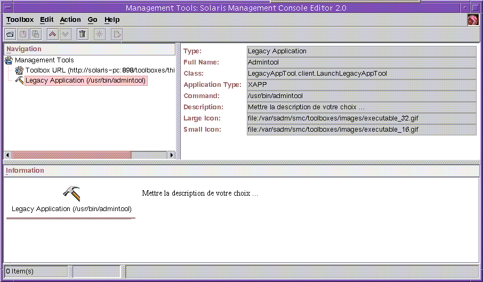
Task: Click left arrow of Navigation horizontal scrollbar
Action: [7, 155]
